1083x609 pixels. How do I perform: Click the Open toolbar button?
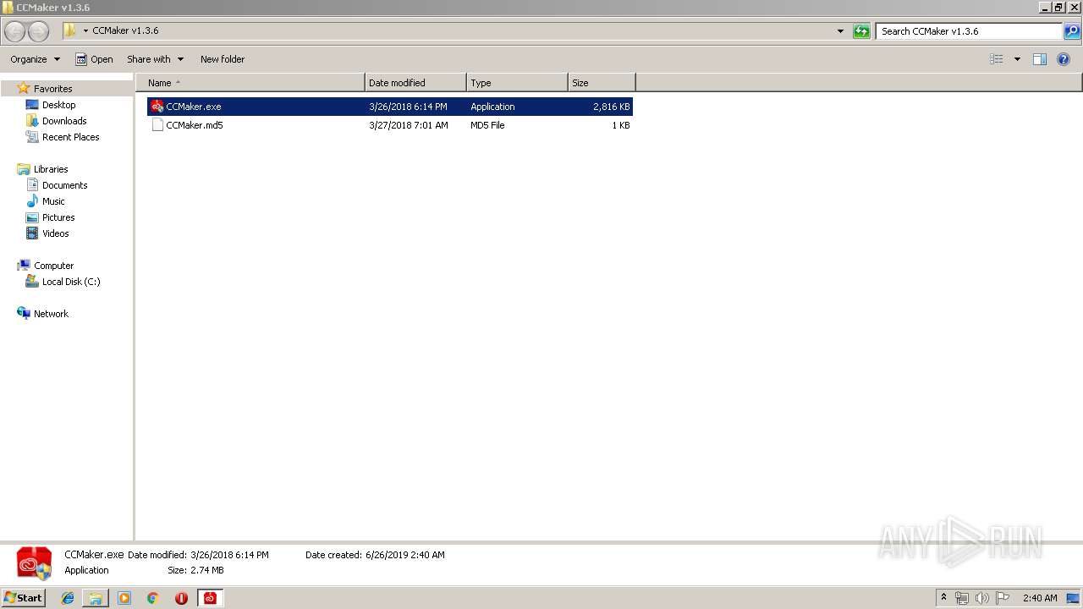pyautogui.click(x=94, y=59)
